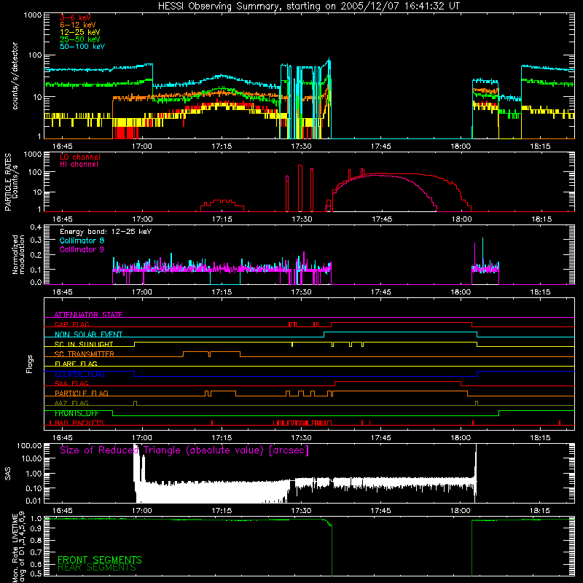Click the SC TRANSMITTER flag label

point(85,354)
